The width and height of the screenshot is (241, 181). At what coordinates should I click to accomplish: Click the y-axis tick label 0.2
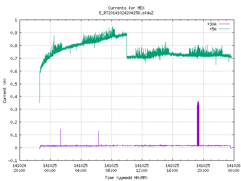(14, 122)
